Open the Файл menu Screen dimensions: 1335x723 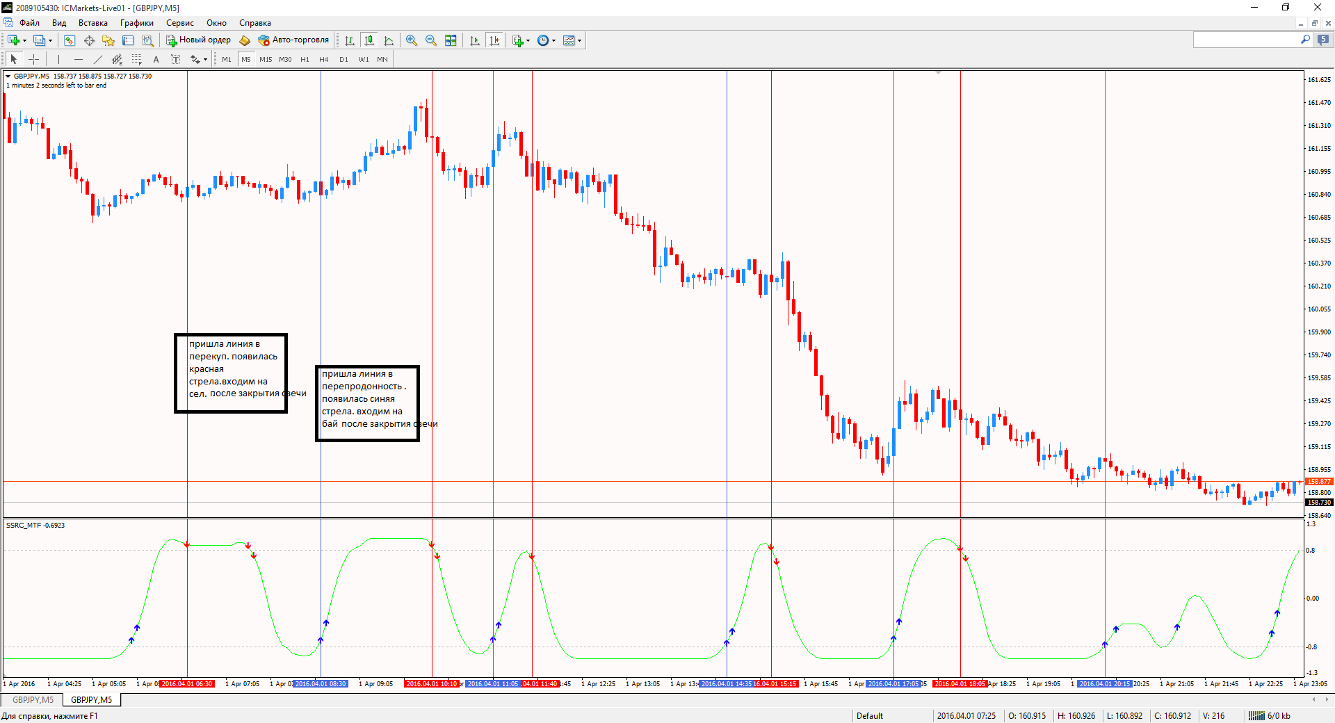pos(29,23)
